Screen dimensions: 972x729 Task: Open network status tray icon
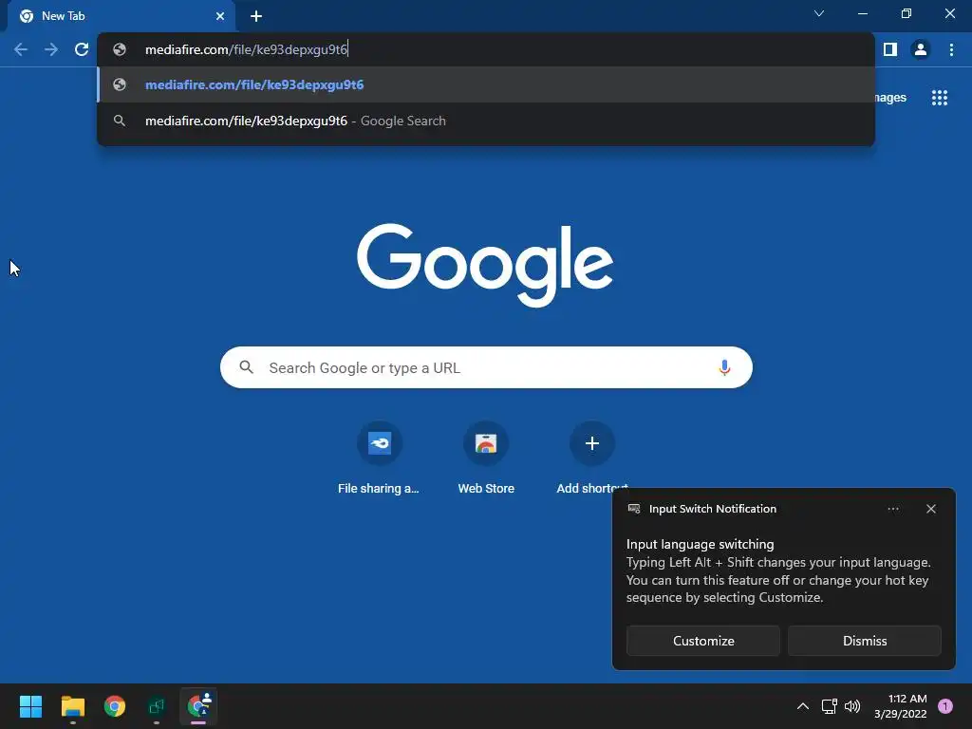coord(829,706)
